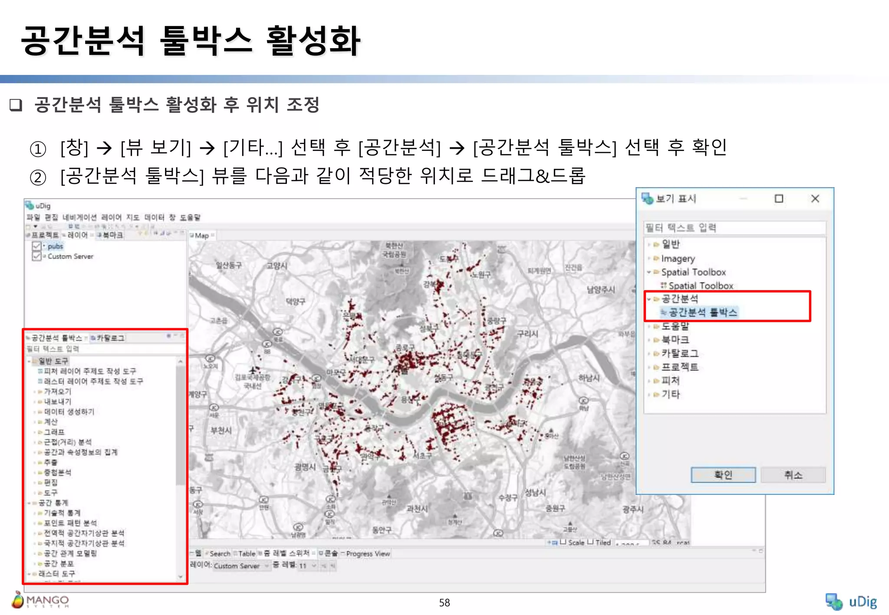Switch to the Search tab below map
The image size is (889, 615).
[218, 554]
